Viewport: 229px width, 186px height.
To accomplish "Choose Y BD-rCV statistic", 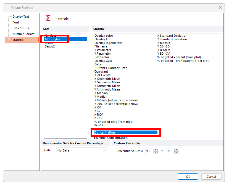I will coord(164,54).
